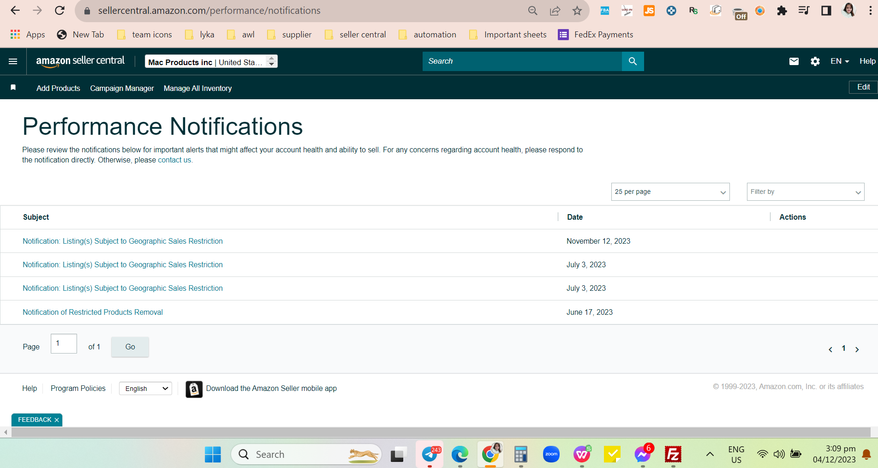Image resolution: width=878 pixels, height=468 pixels.
Task: Click the Subject column header
Action: click(x=36, y=217)
